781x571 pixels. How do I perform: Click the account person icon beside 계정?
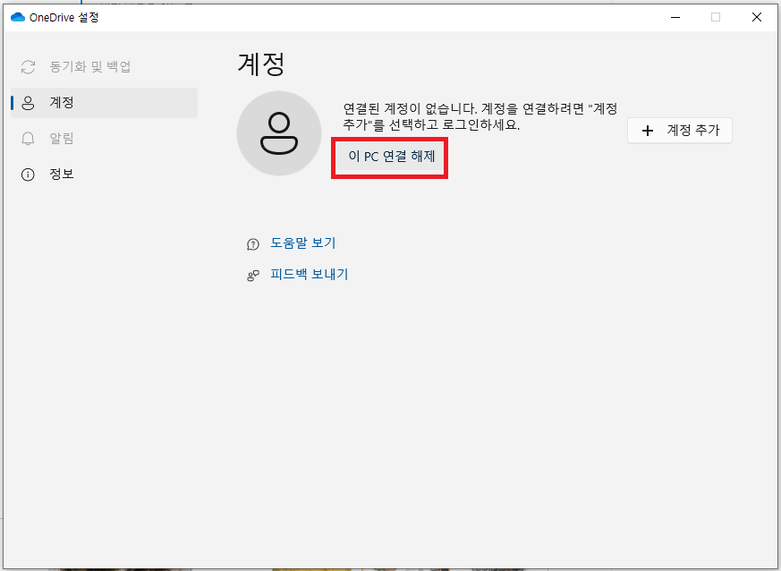pos(28,102)
